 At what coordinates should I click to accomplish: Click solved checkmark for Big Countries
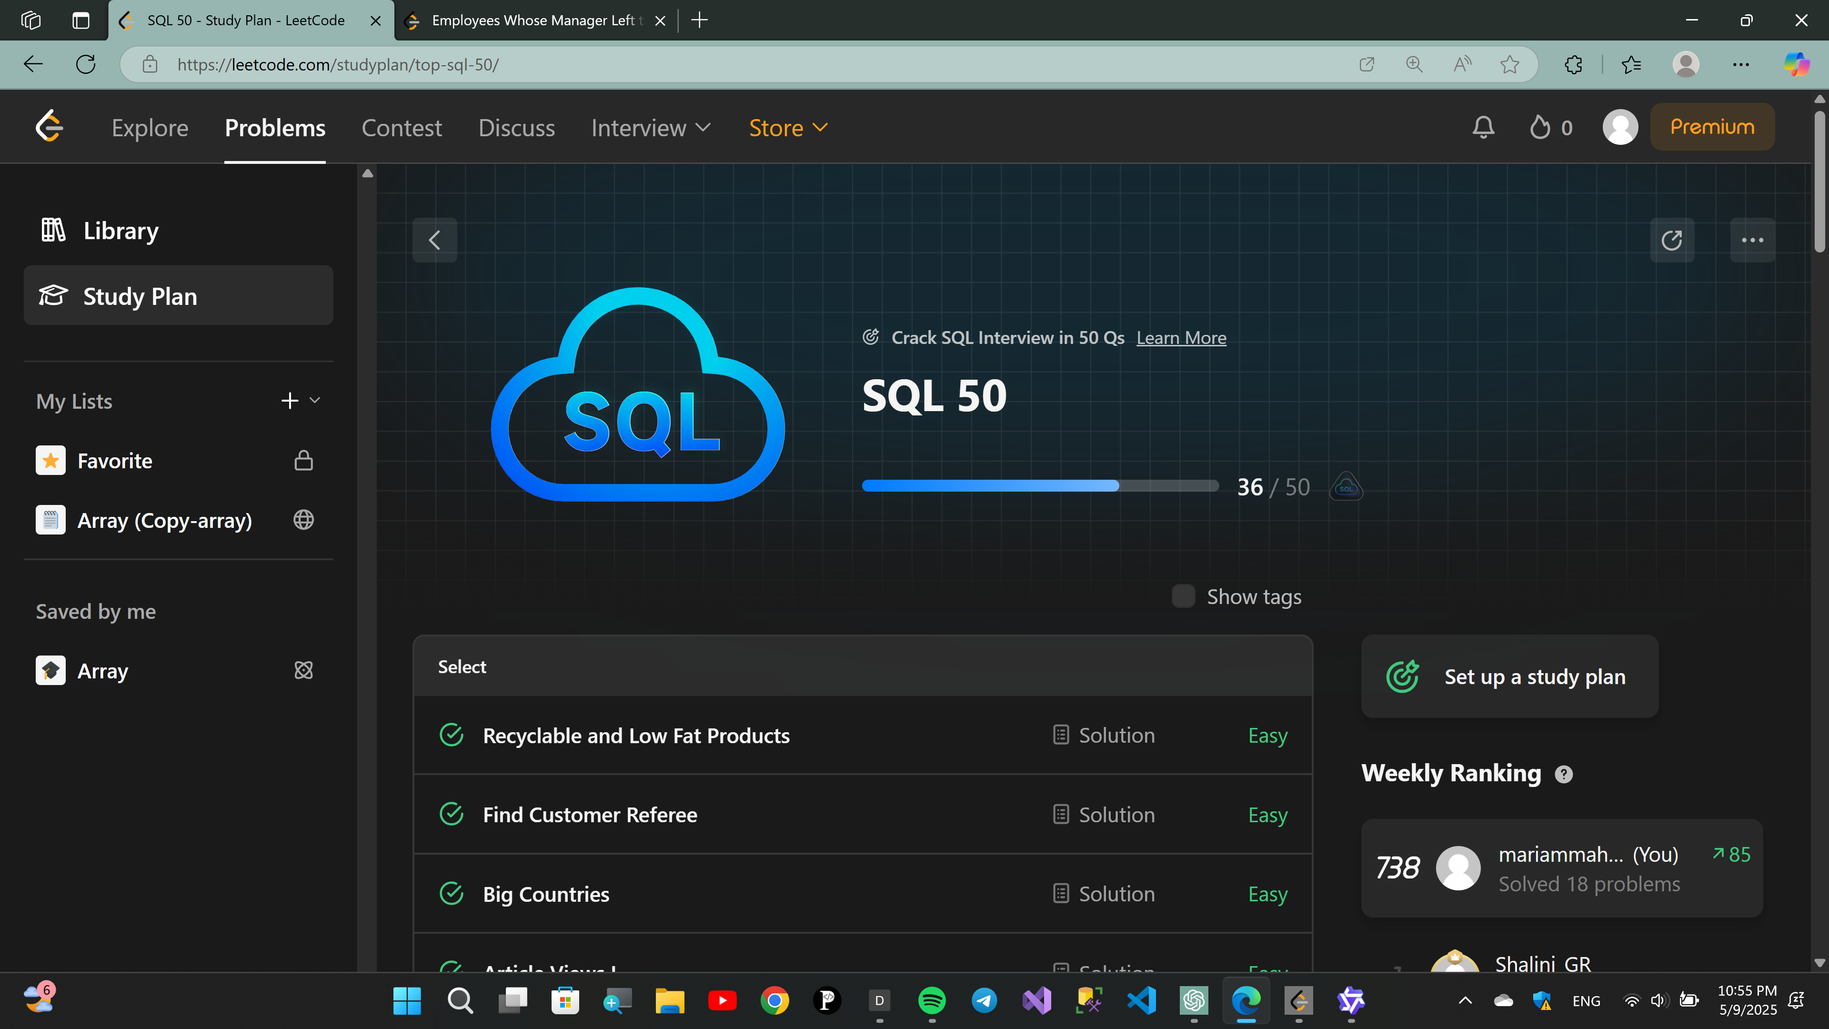pos(452,893)
